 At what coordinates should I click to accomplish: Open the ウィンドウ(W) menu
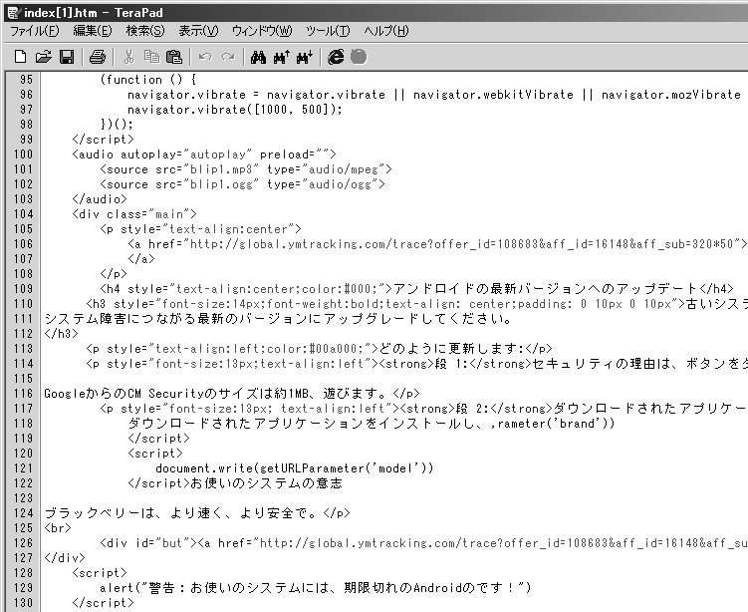(x=262, y=31)
